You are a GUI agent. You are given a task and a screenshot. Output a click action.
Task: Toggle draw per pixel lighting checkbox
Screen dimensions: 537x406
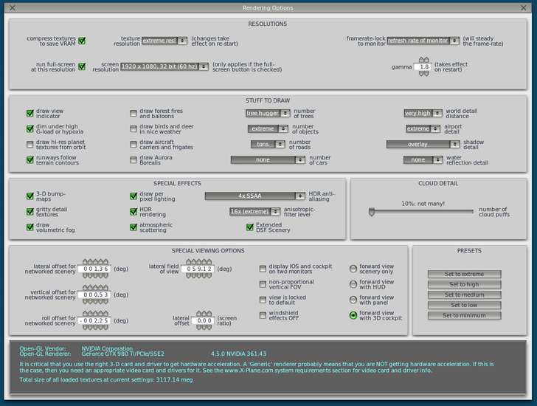pyautogui.click(x=134, y=196)
